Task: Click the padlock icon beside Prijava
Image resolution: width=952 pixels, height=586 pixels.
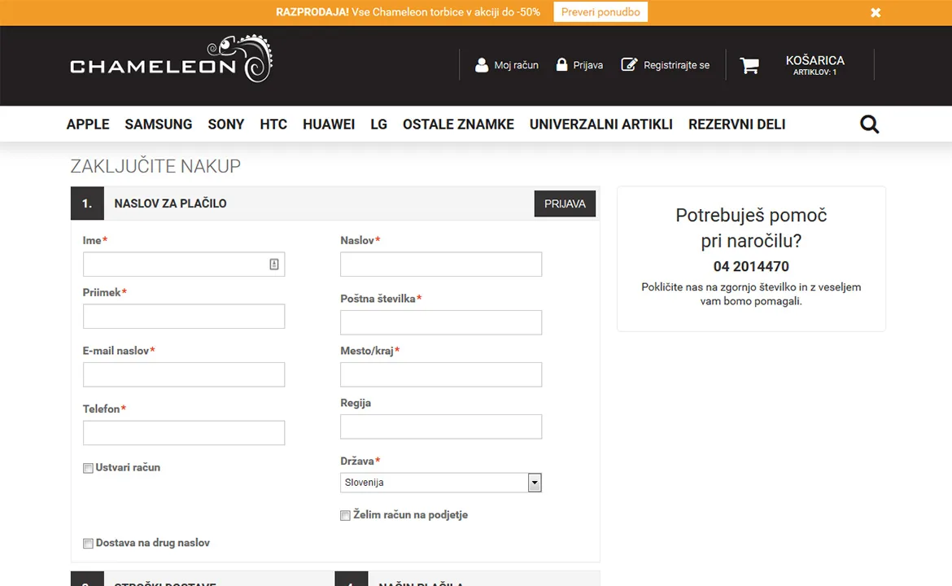Action: 561,64
